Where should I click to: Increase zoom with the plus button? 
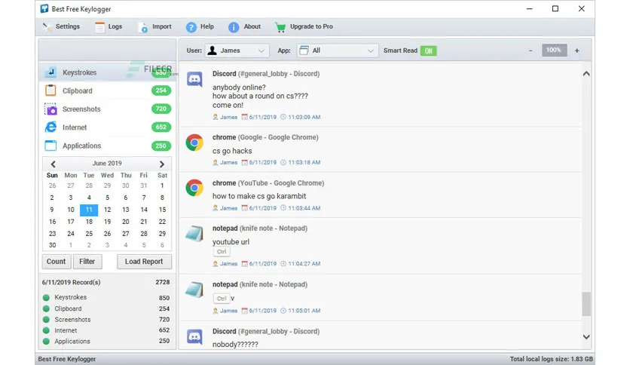(577, 51)
